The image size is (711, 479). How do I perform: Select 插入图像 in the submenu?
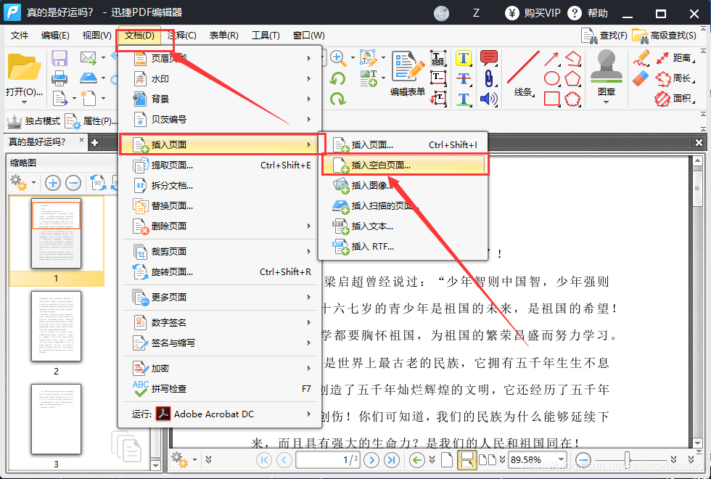[403, 186]
